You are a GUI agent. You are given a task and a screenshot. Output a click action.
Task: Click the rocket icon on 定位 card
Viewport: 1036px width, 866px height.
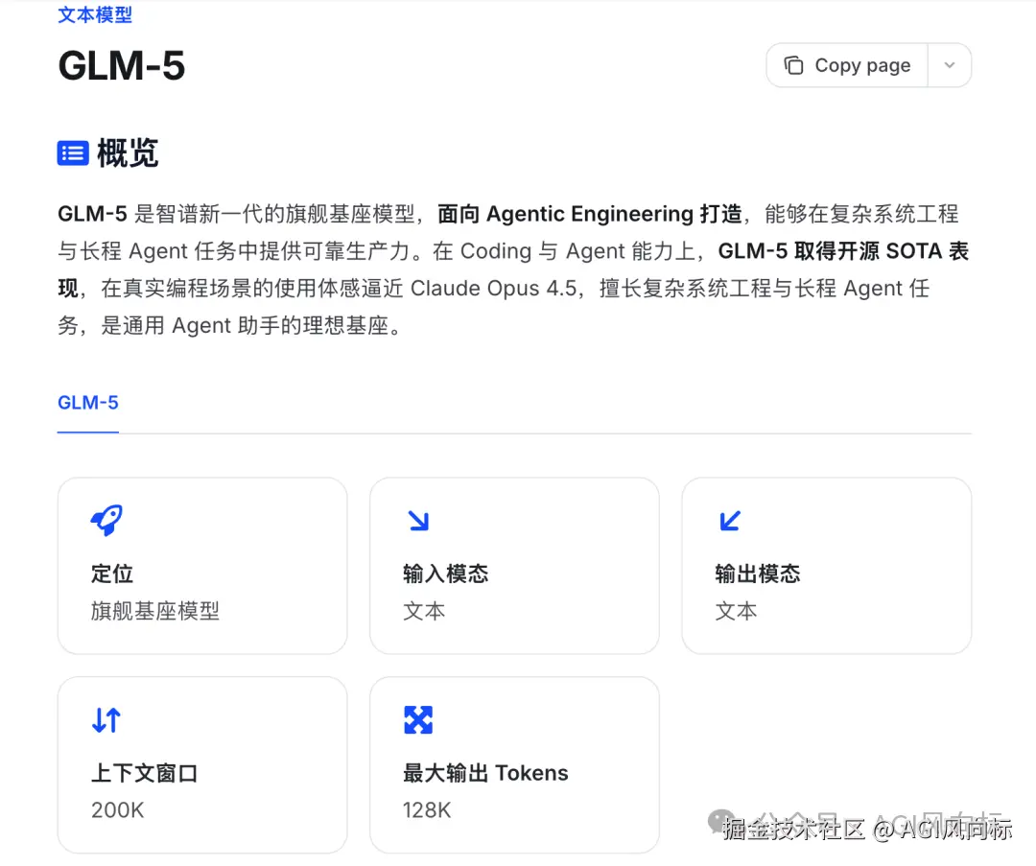106,521
